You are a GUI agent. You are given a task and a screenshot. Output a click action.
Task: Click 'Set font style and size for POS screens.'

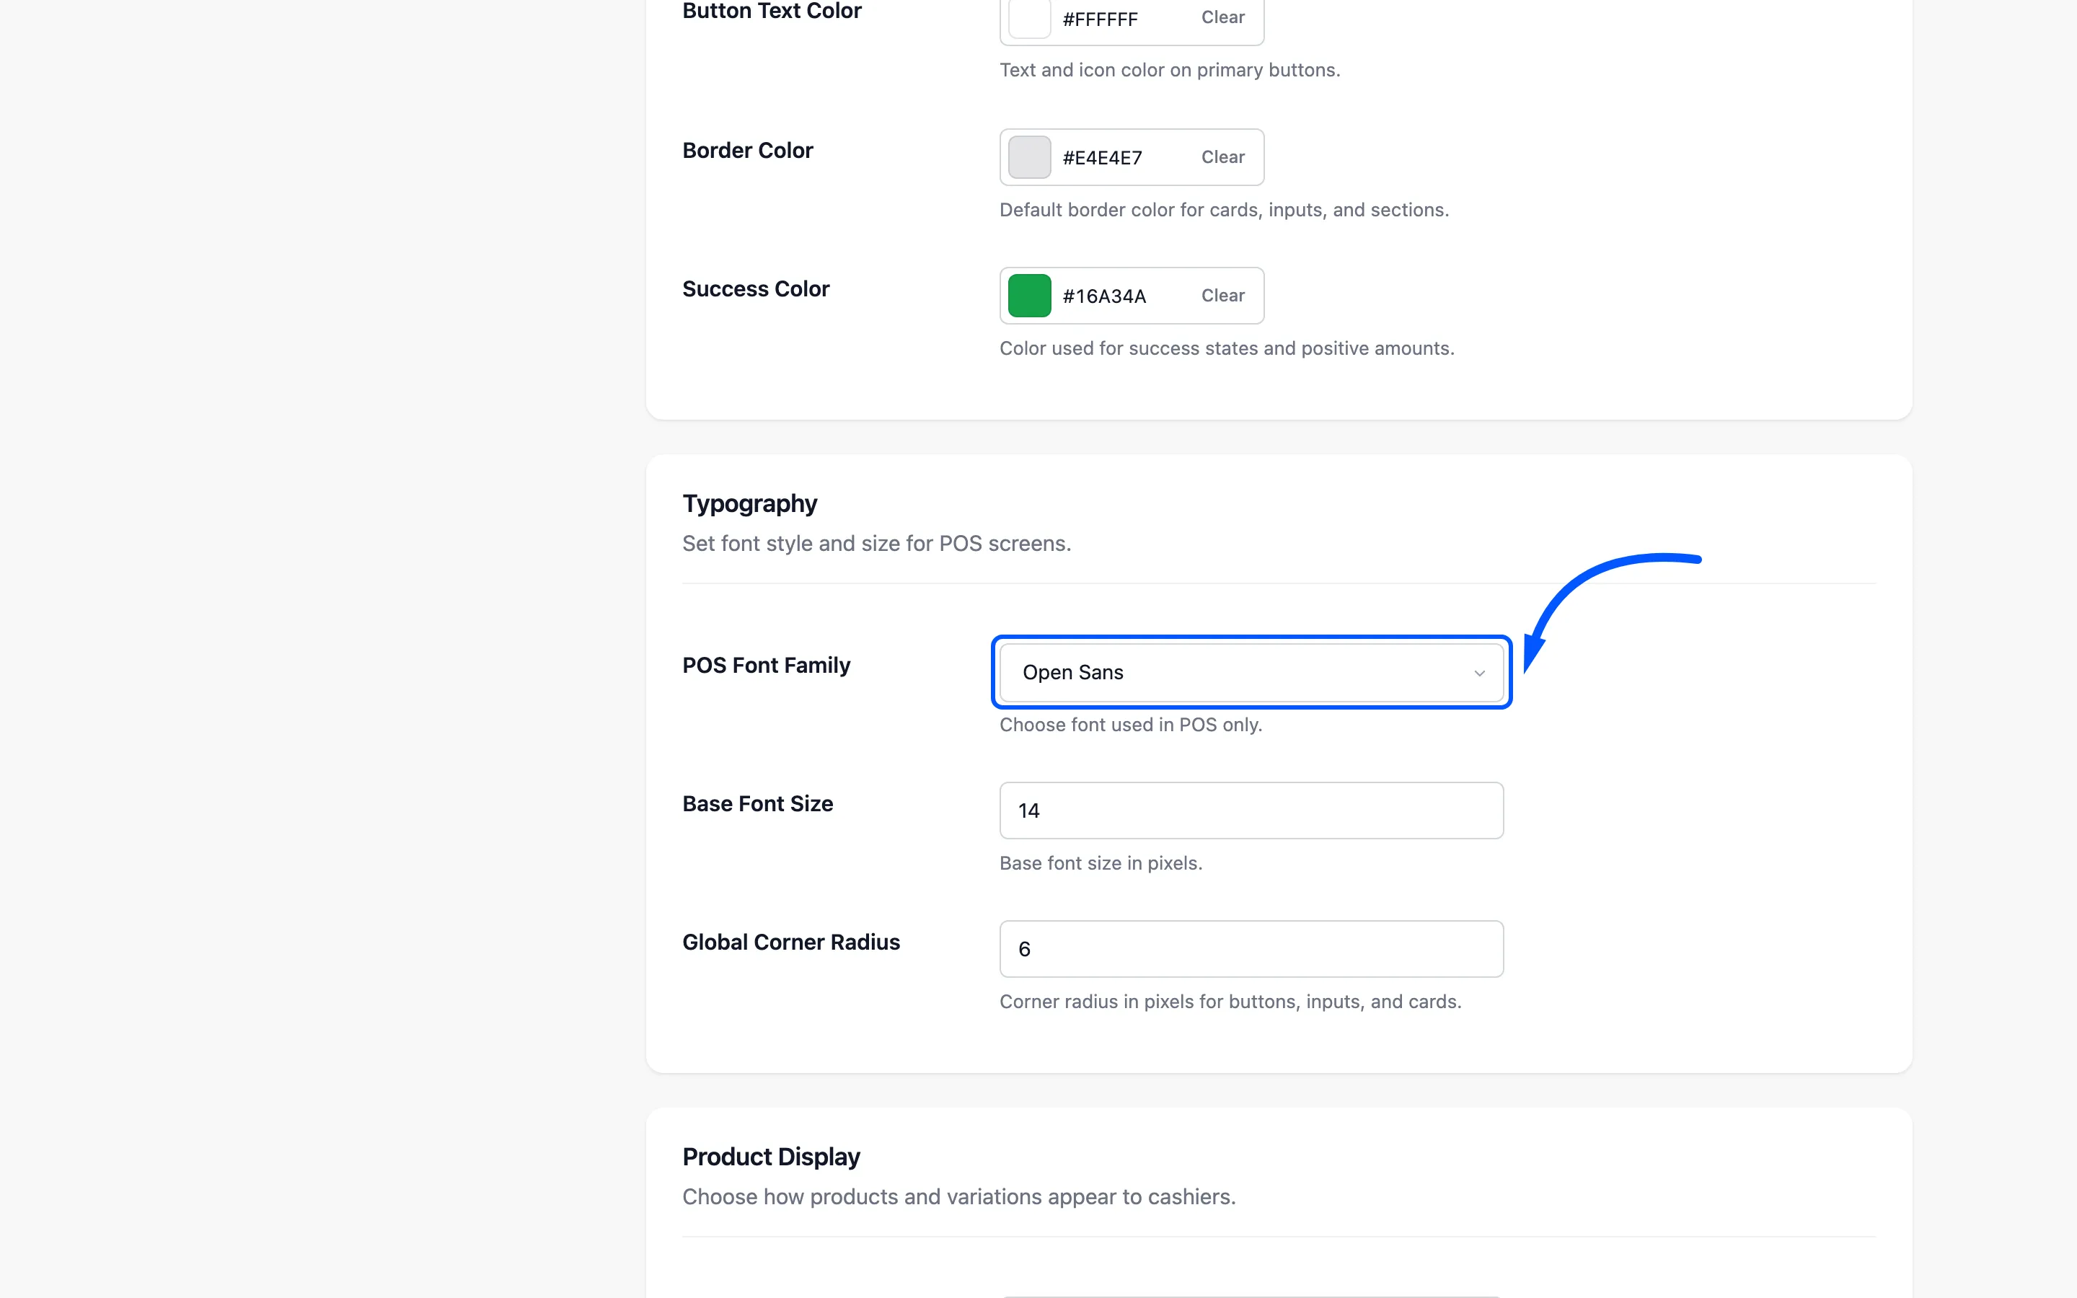876,544
